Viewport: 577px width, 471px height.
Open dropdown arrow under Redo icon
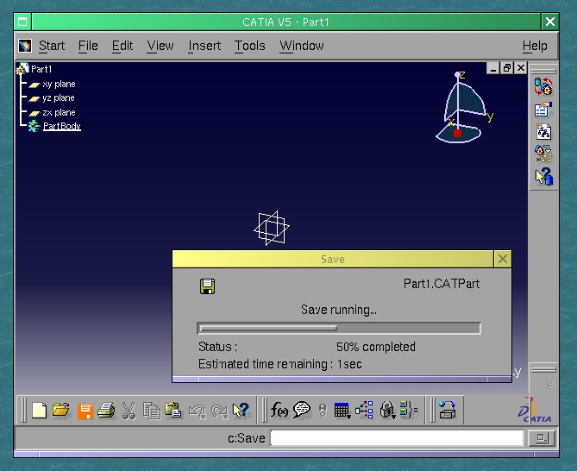225,417
